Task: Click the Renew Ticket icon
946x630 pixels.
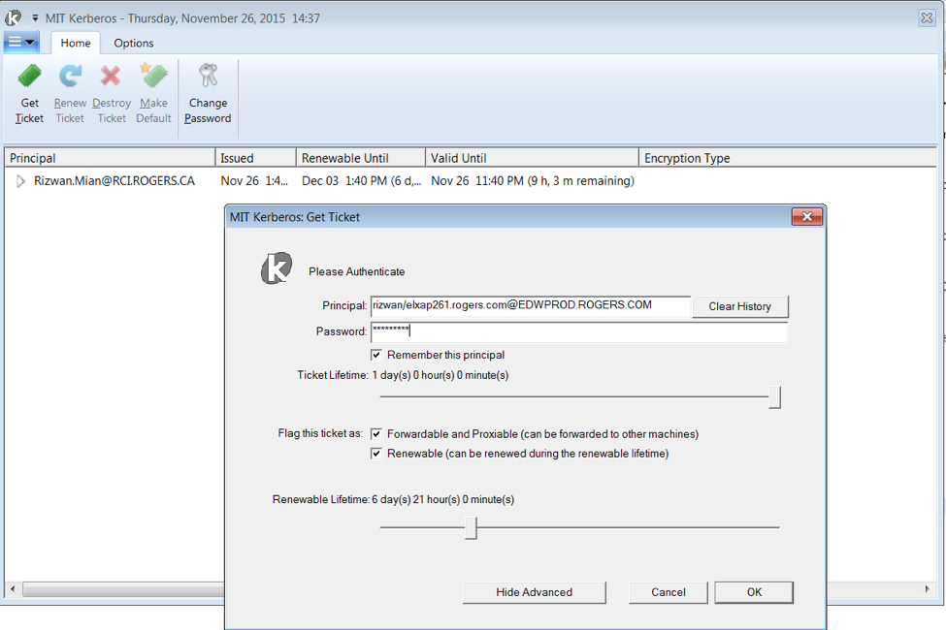Action: click(70, 76)
